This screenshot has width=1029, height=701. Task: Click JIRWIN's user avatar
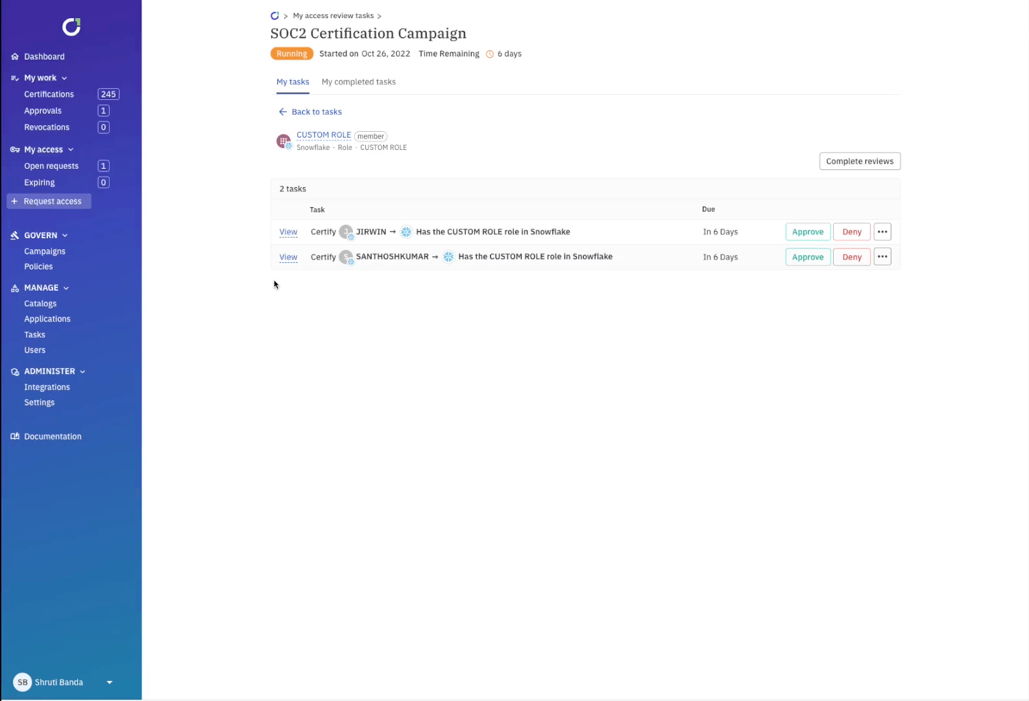click(346, 232)
